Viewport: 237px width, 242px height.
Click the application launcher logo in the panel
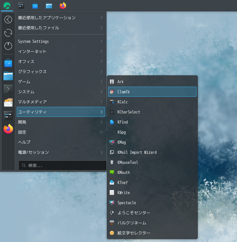point(7,6)
